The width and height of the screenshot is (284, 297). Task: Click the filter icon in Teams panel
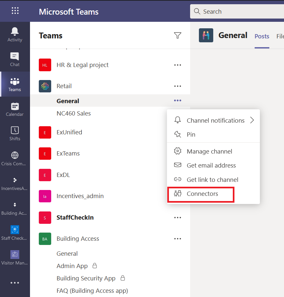(x=178, y=36)
